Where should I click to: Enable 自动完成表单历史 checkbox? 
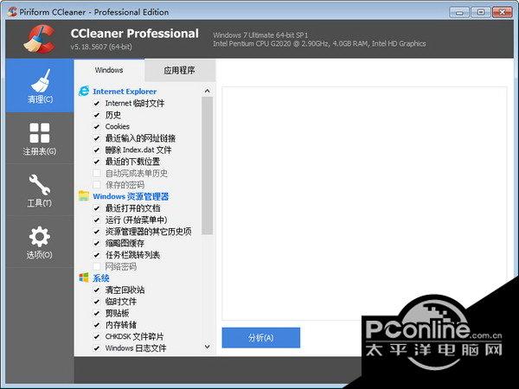tap(97, 173)
